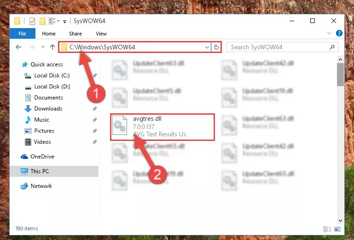
Task: Click the Music note icon
Action: (x=28, y=120)
